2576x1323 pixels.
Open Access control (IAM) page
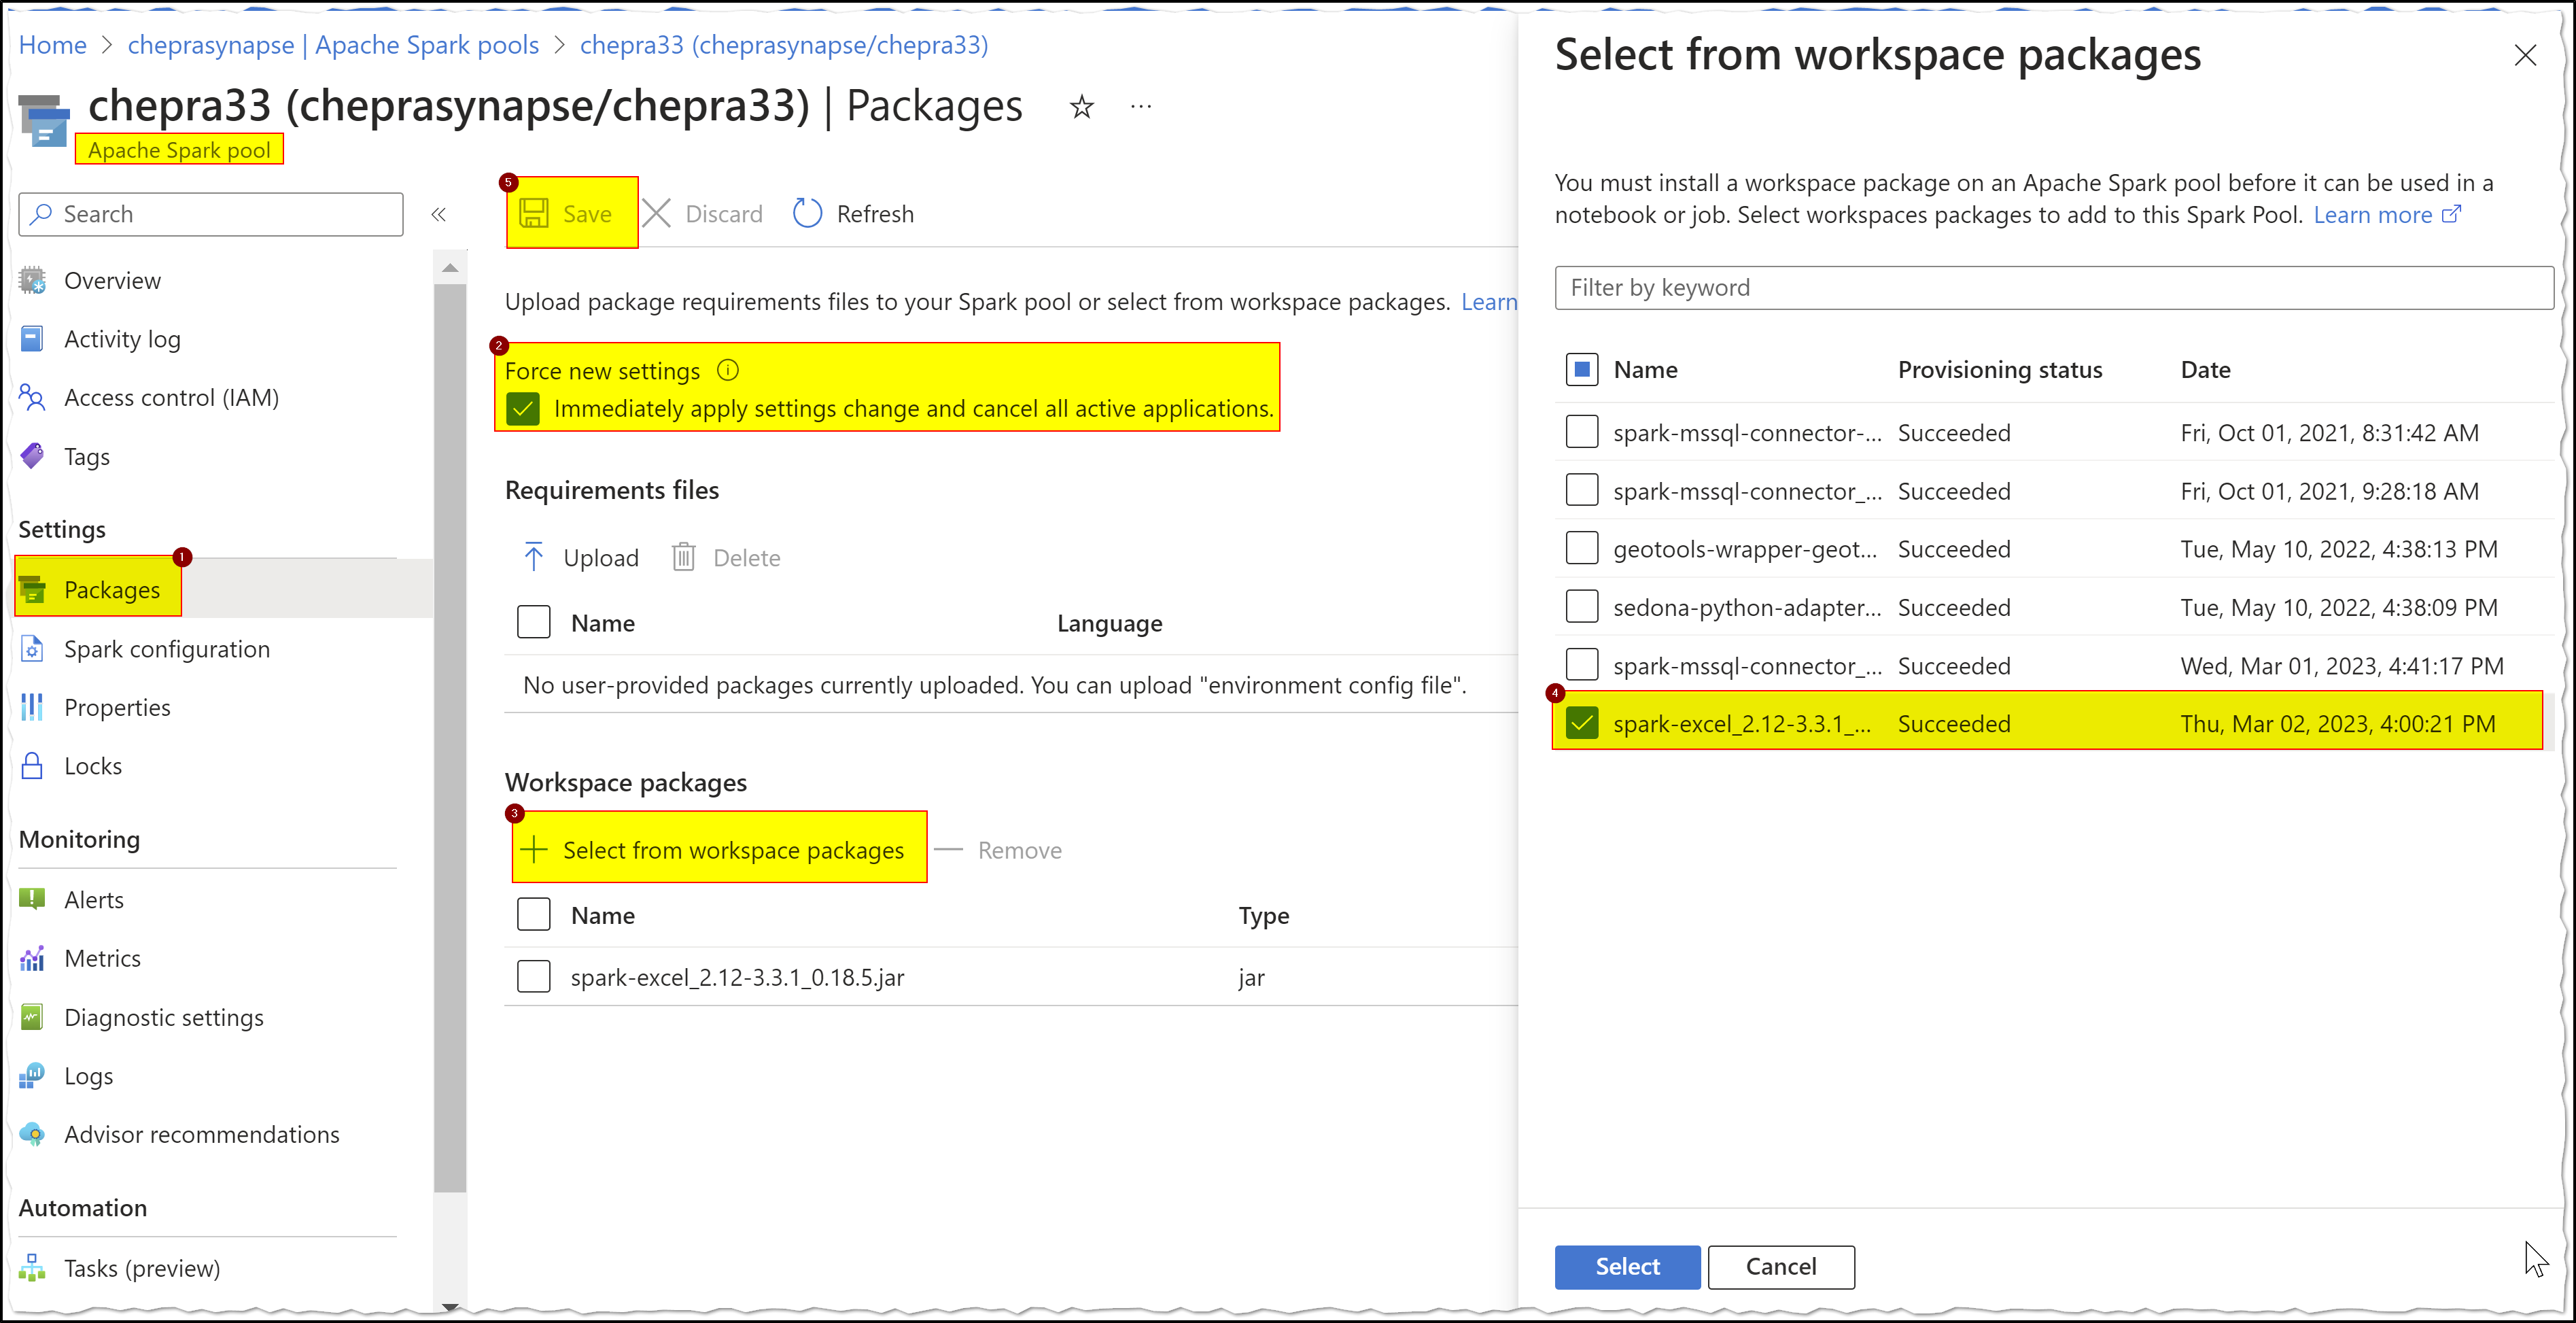coord(171,397)
